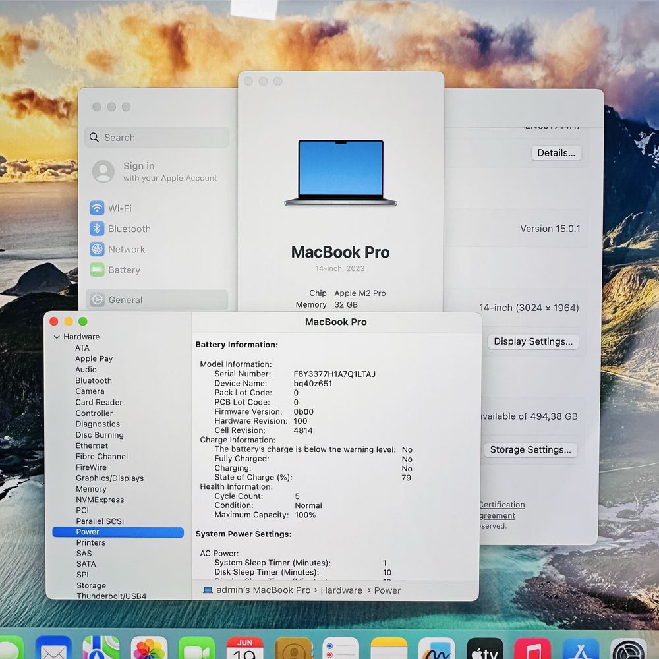This screenshot has width=659, height=659.
Task: Open the Calendar dock icon showing JUN
Action: 244,648
